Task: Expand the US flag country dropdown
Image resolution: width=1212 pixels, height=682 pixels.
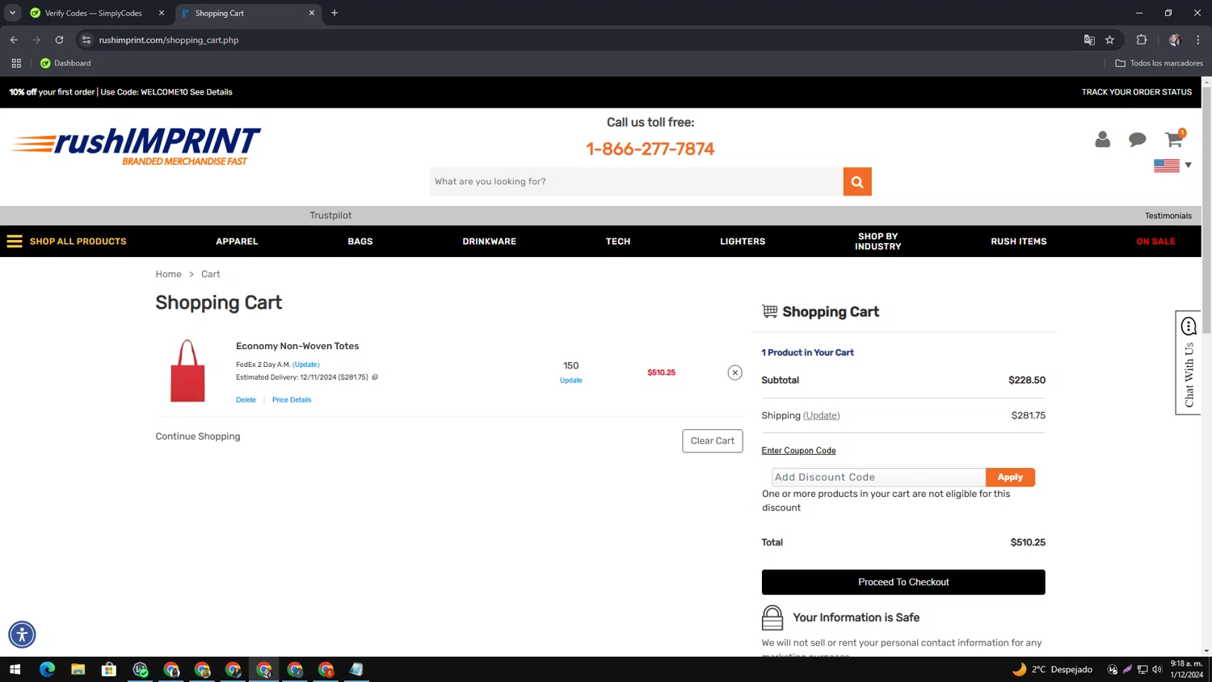Action: pos(1172,165)
